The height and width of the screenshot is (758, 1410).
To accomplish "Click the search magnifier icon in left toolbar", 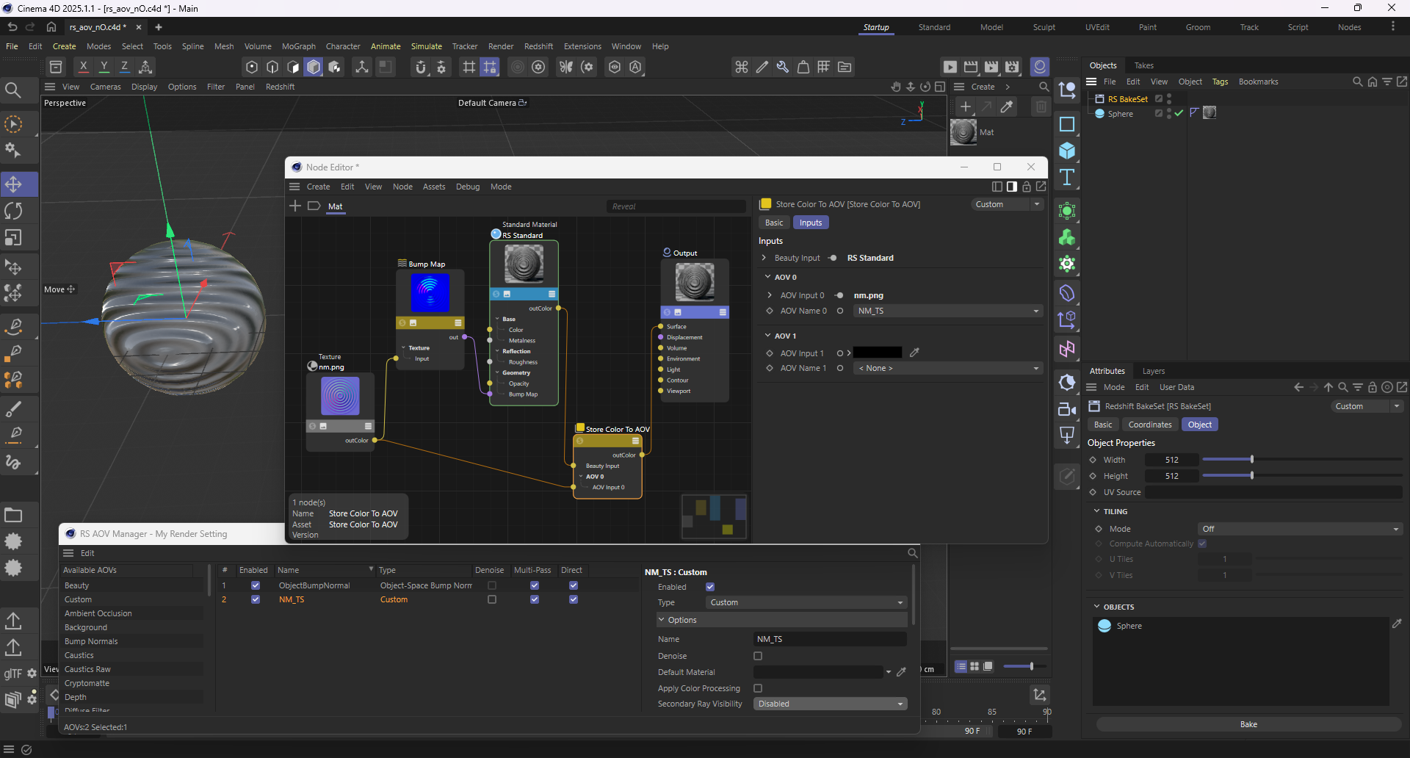I will (13, 90).
